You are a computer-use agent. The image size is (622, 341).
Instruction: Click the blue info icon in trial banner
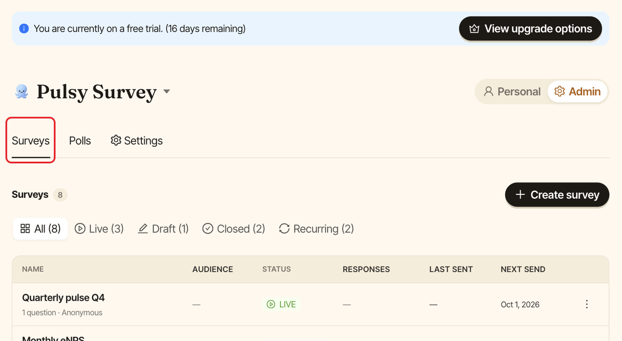[x=24, y=29]
